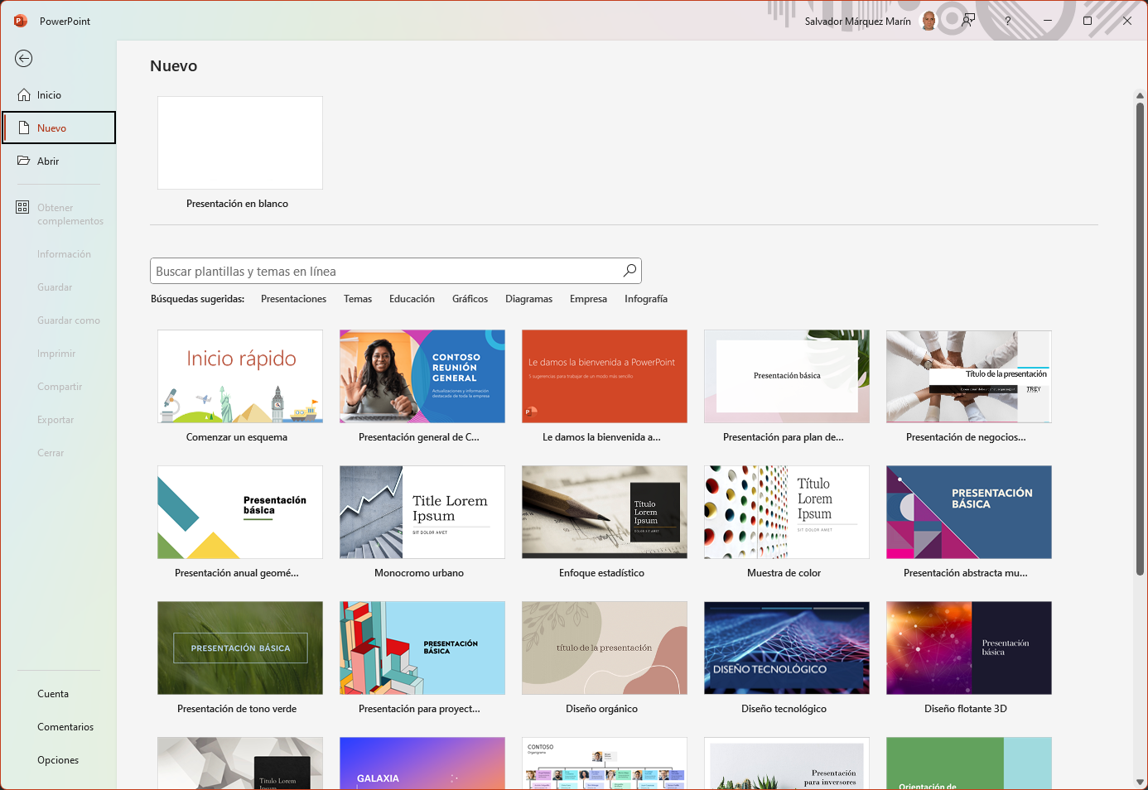Click the user name Salvador Márquez Marín
Viewport: 1148px width, 790px height.
[857, 22]
